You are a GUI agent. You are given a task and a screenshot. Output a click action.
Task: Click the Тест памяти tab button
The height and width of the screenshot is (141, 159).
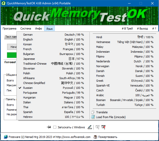(x=10, y=37)
